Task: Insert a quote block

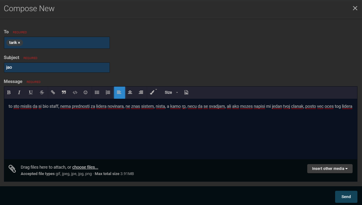Action: [64, 93]
